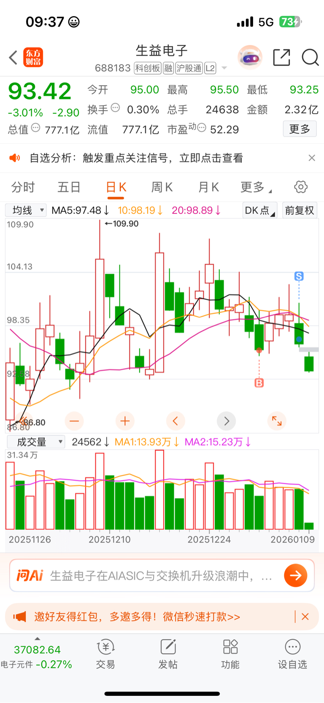
Task: Tap MA1:13.93万 volume average
Action: tap(147, 442)
